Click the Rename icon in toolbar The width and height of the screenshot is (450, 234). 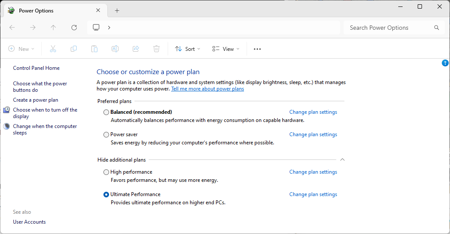tap(115, 49)
